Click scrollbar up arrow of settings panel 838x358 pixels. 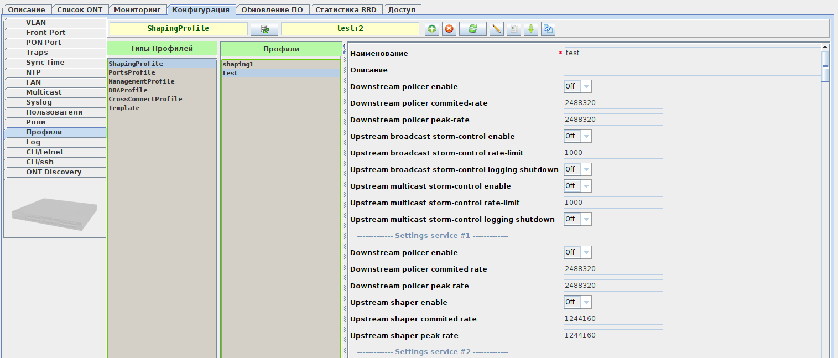(825, 47)
